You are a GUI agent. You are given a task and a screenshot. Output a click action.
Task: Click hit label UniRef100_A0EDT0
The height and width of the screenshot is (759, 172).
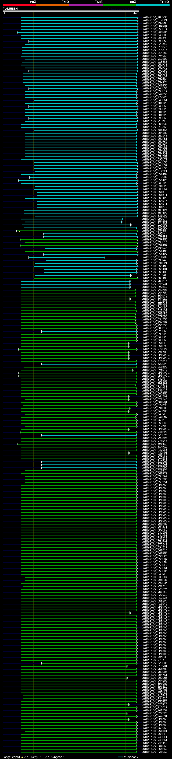[x=154, y=370]
